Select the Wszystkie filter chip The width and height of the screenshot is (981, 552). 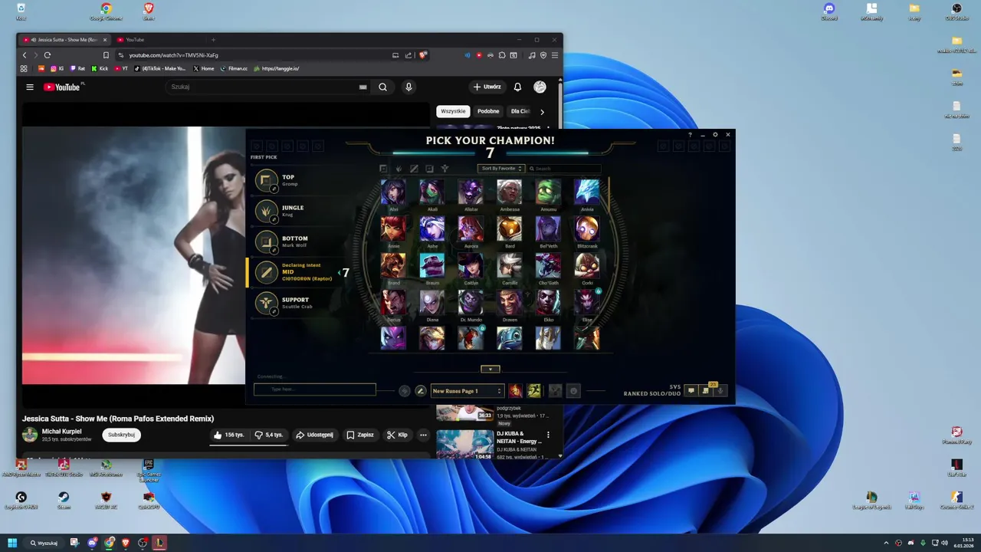point(453,111)
